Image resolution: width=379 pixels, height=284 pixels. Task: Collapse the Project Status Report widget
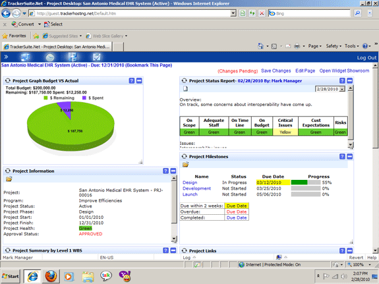pyautogui.click(x=350, y=80)
